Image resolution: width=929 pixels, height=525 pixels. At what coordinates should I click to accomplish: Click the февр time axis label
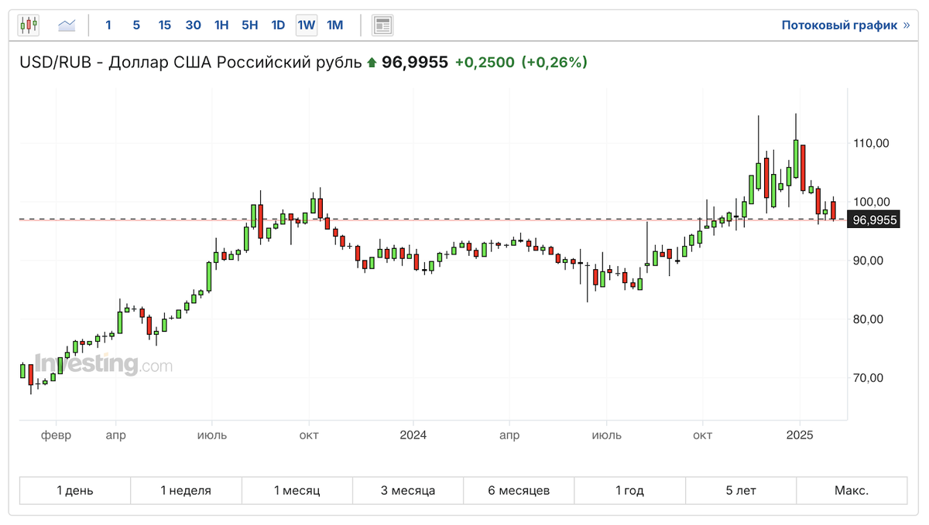click(57, 435)
